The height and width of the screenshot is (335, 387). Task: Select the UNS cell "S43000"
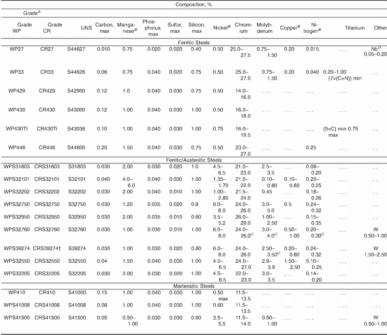click(76, 110)
